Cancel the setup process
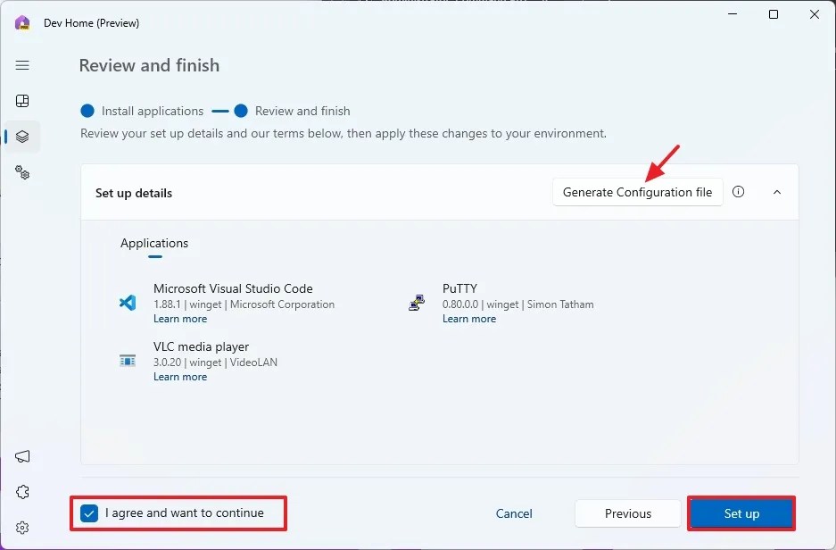The height and width of the screenshot is (550, 836). coord(514,513)
